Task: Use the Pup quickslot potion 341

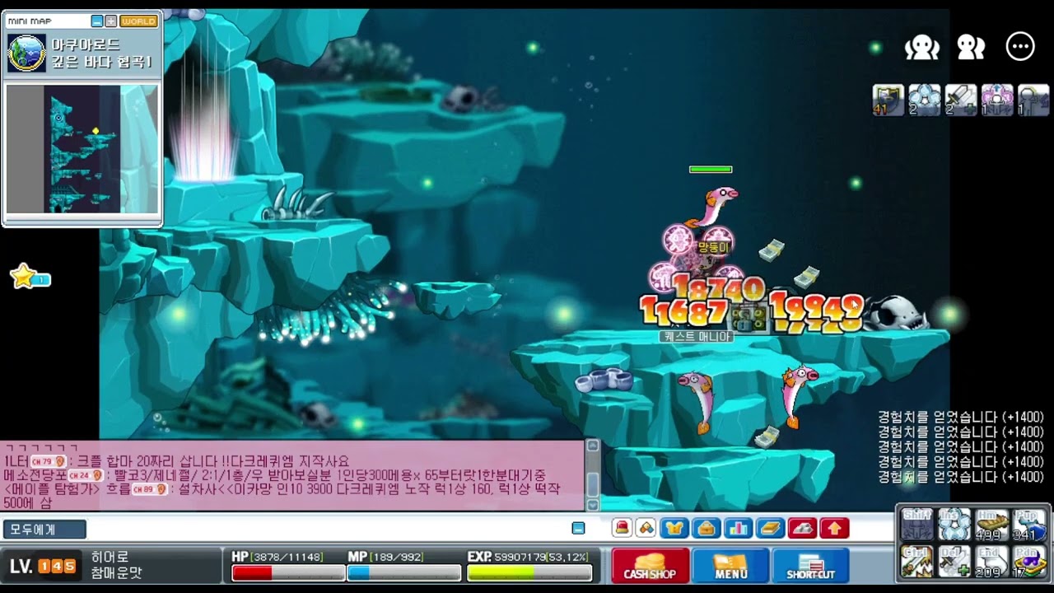Action: (1030, 525)
